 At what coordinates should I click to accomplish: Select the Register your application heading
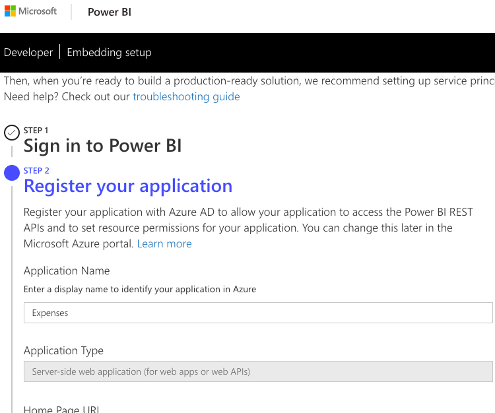pos(128,186)
